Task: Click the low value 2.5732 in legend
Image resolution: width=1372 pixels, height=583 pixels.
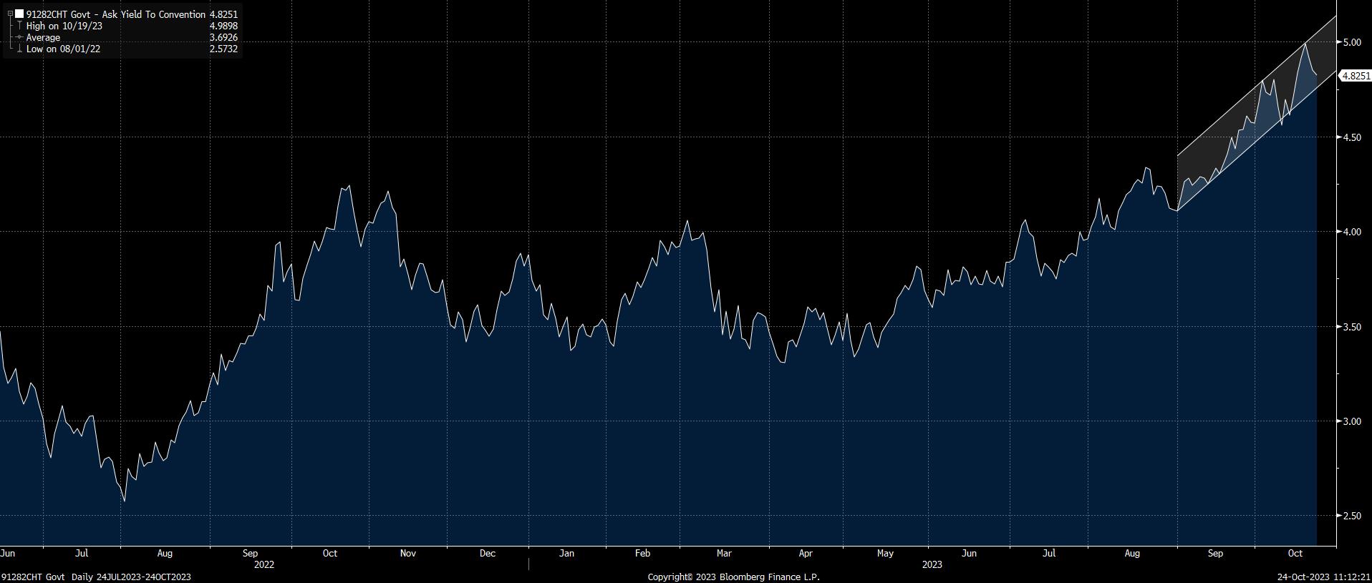Action: tap(223, 49)
